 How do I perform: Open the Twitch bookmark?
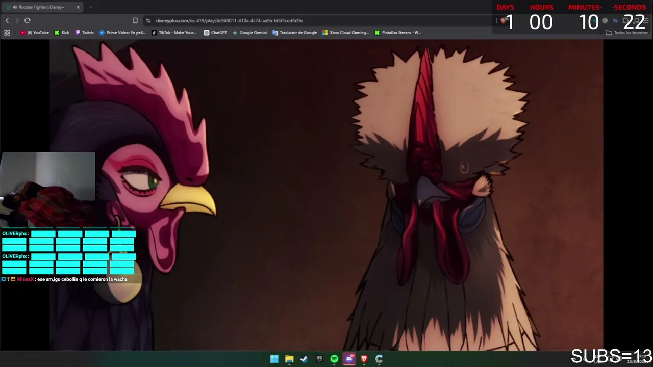85,33
